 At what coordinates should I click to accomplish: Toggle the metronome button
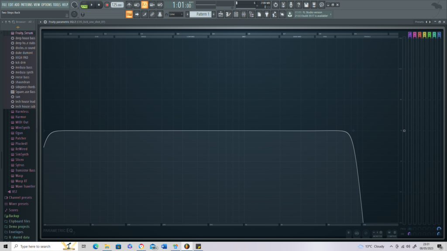tap(129, 4)
